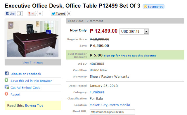Image resolution: width=187 pixels, height=115 pixels.
Task: Click the Facebook icon beside Discuss on Facebook
Action: (7, 73)
